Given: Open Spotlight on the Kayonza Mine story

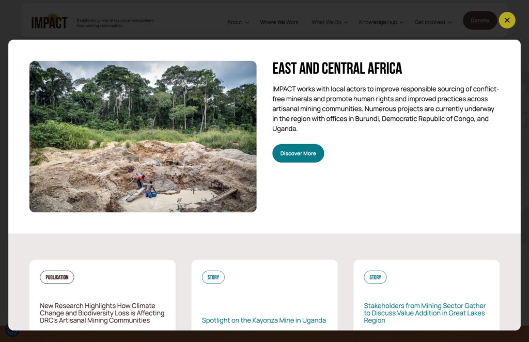Looking at the screenshot, I should coord(264,320).
